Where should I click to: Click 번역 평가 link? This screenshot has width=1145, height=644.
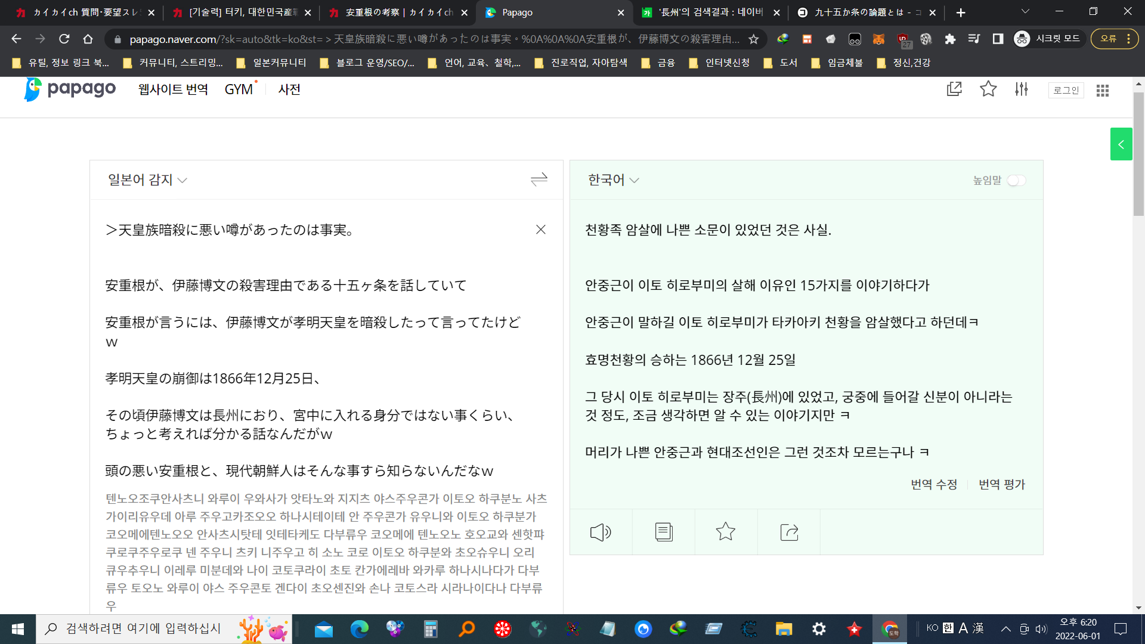1002,484
